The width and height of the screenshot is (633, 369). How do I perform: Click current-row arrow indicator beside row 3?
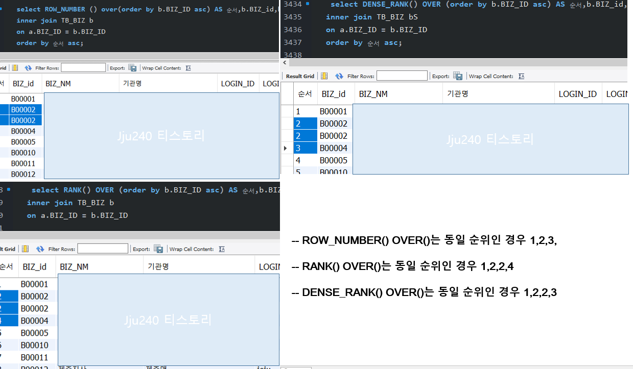click(285, 148)
